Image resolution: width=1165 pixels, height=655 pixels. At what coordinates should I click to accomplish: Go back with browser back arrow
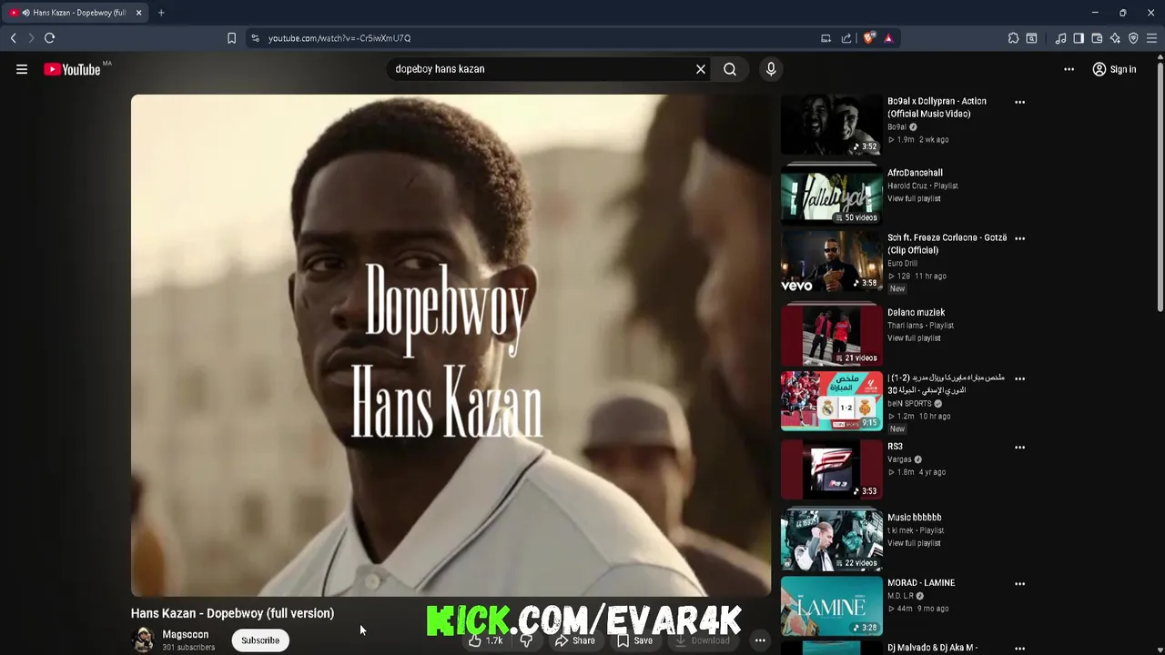coord(14,38)
